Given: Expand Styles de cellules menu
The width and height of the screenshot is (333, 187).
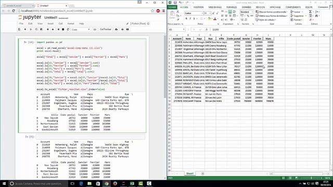Looking at the screenshot, I should (x=266, y=20).
